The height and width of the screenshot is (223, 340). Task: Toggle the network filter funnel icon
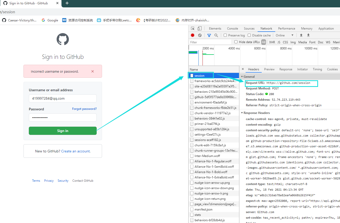[x=209, y=35]
